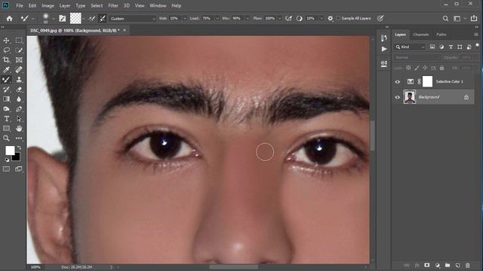Open the Custom blending combinations dropdown
This screenshot has width=483, height=271.
coord(133,18)
